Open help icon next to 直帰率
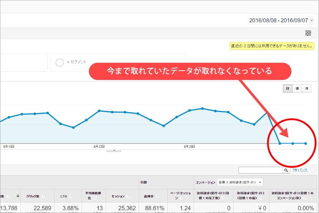 pyautogui.click(x=157, y=196)
